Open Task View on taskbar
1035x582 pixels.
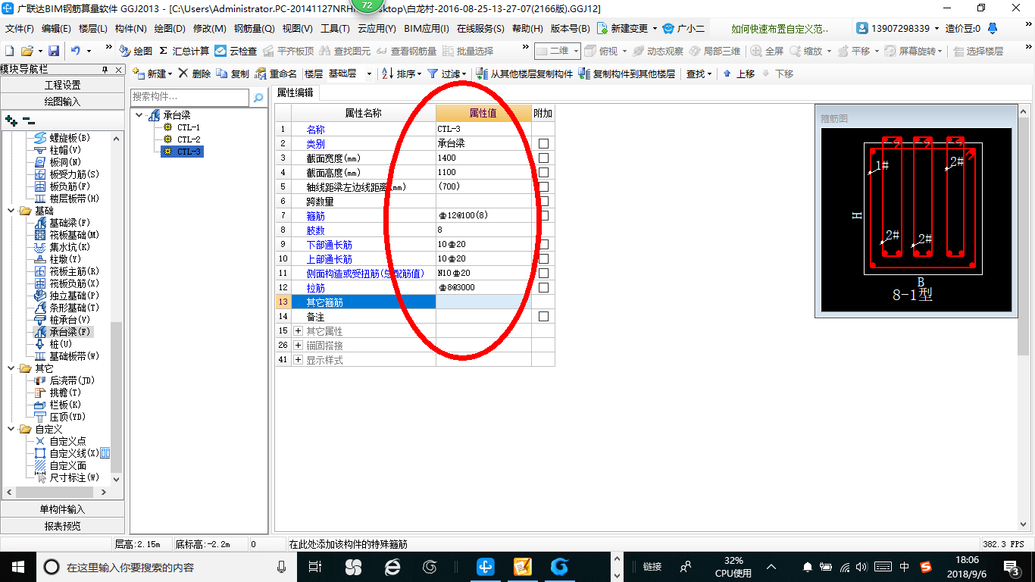316,566
